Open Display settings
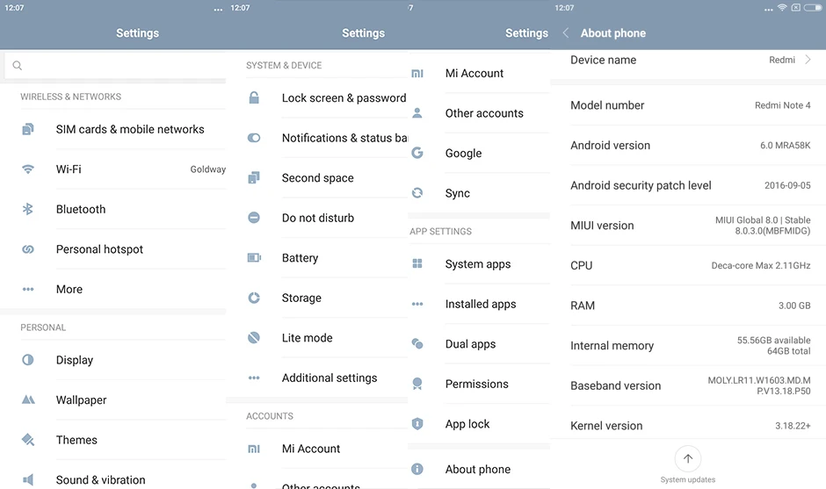Viewport: 826px width, 489px height. 113,360
